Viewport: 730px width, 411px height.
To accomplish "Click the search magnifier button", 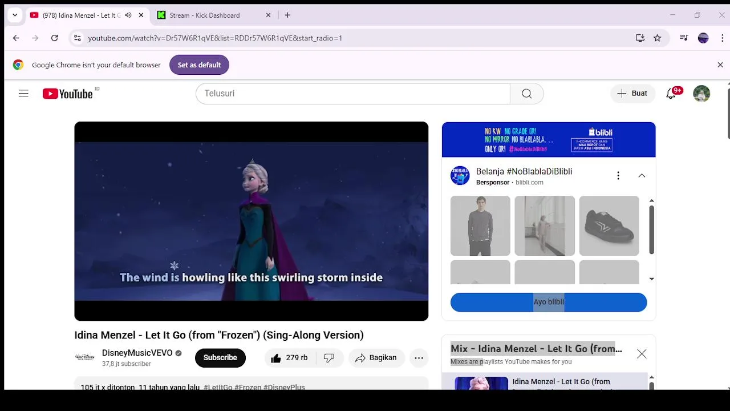I will tap(527, 94).
